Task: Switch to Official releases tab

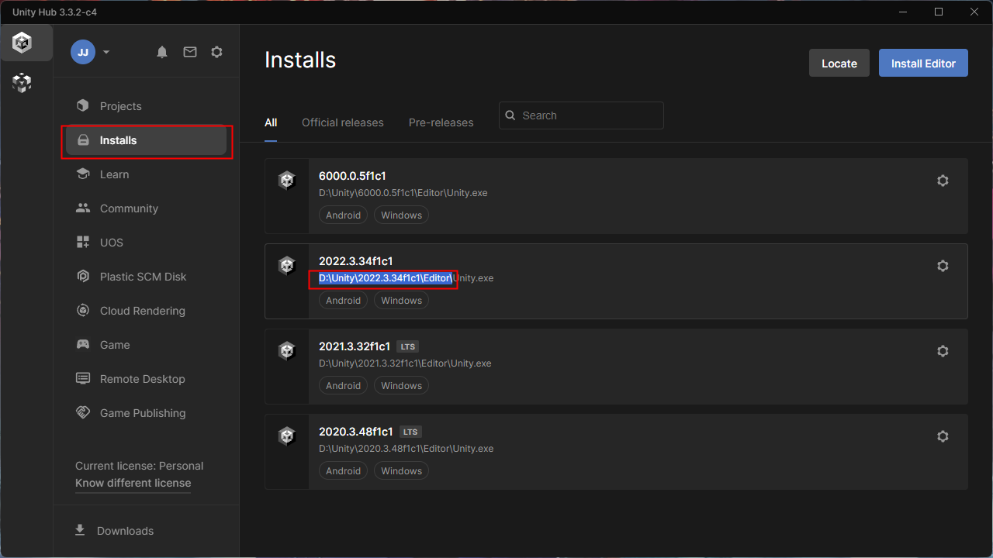Action: (343, 122)
